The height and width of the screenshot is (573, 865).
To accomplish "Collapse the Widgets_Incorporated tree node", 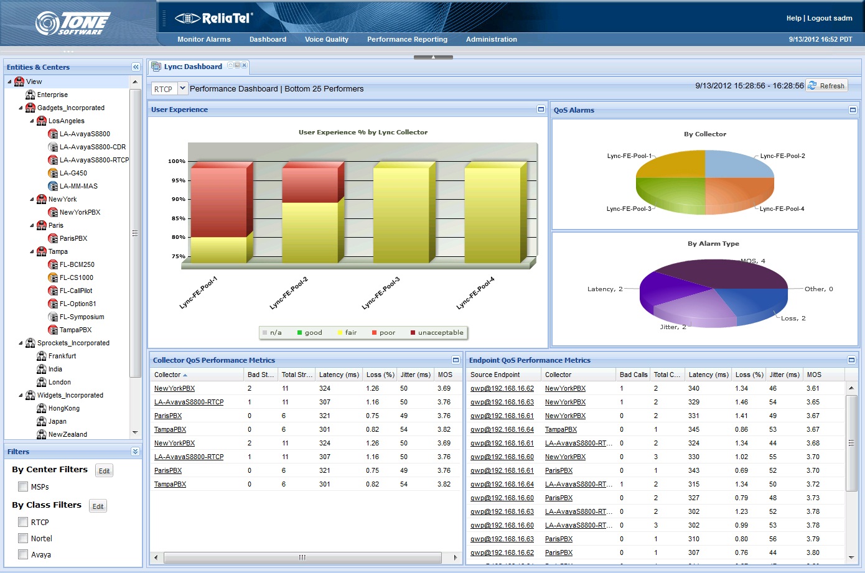I will click(x=21, y=395).
